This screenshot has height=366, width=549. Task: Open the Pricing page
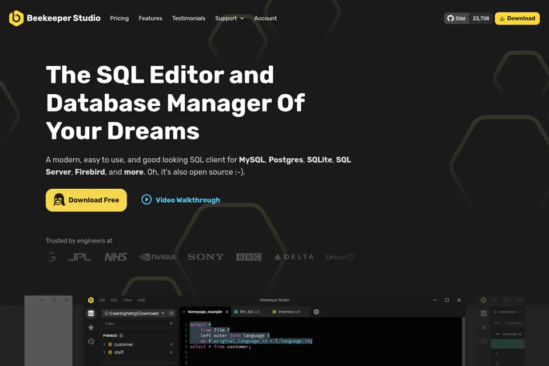(x=120, y=18)
